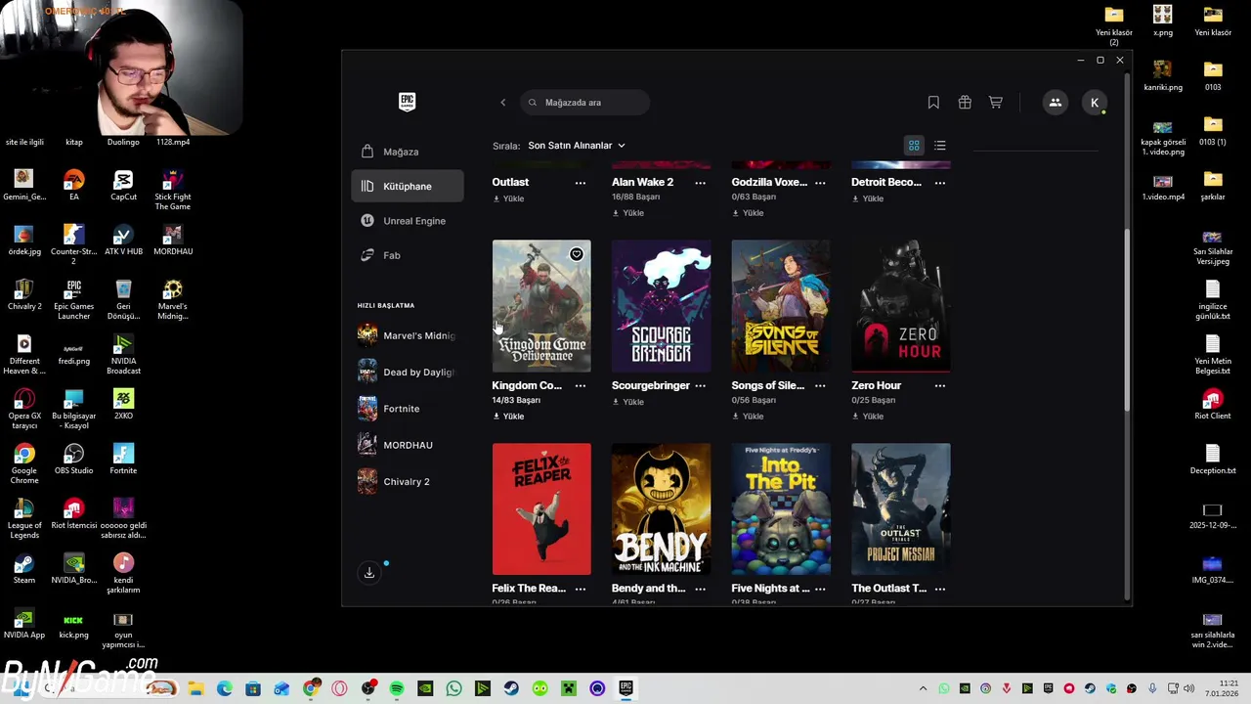Select the OBS Studio desktop shortcut
Image resolution: width=1251 pixels, height=704 pixels.
(73, 460)
